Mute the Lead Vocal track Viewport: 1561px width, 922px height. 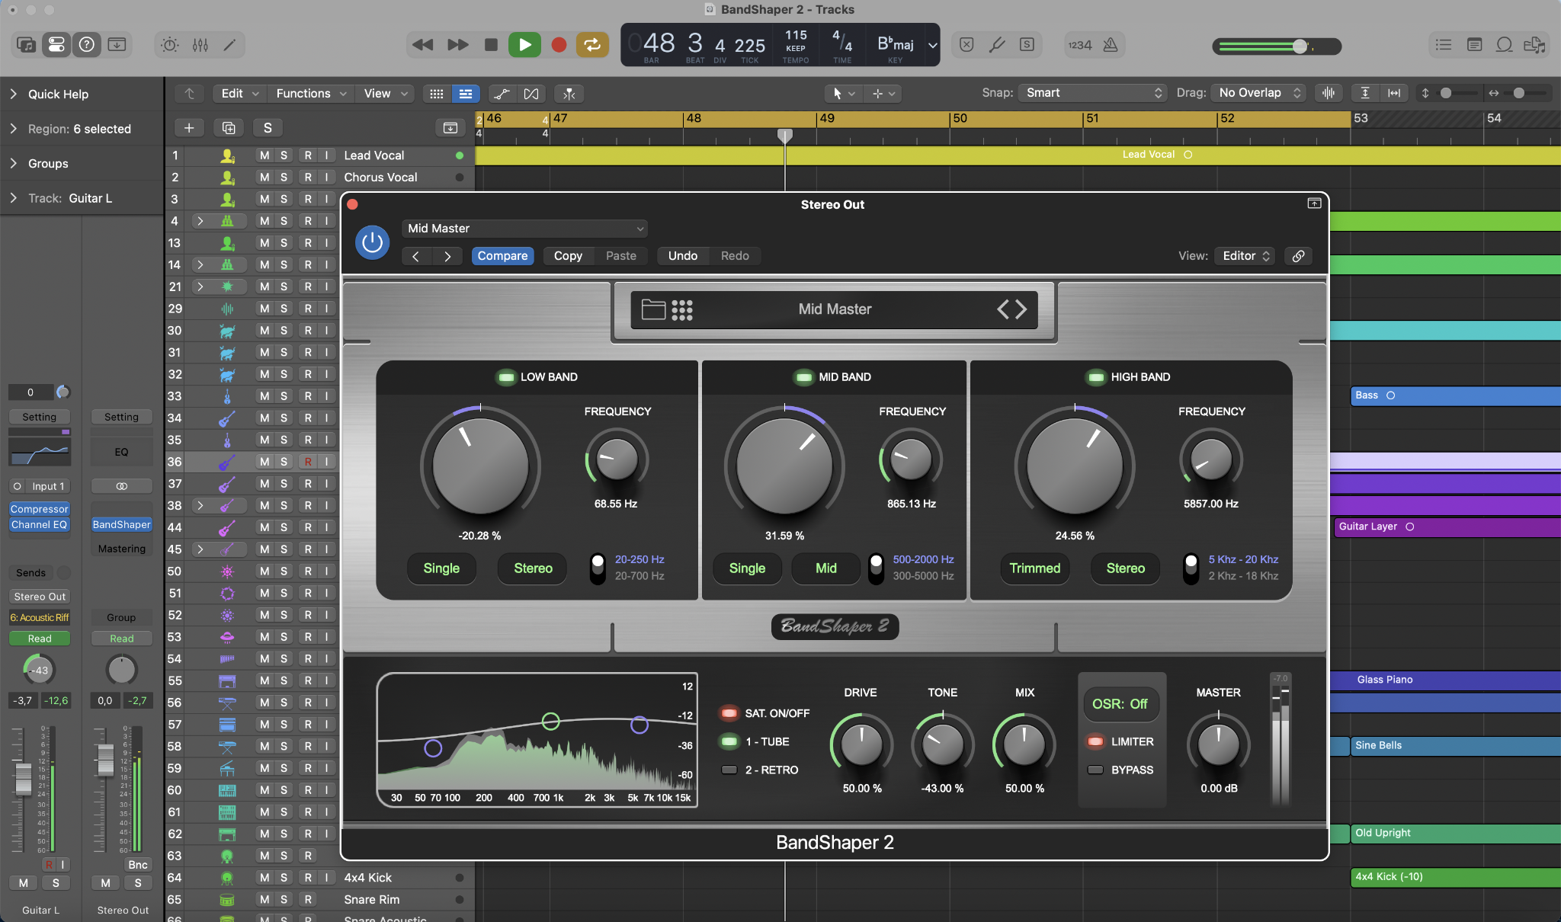click(264, 155)
